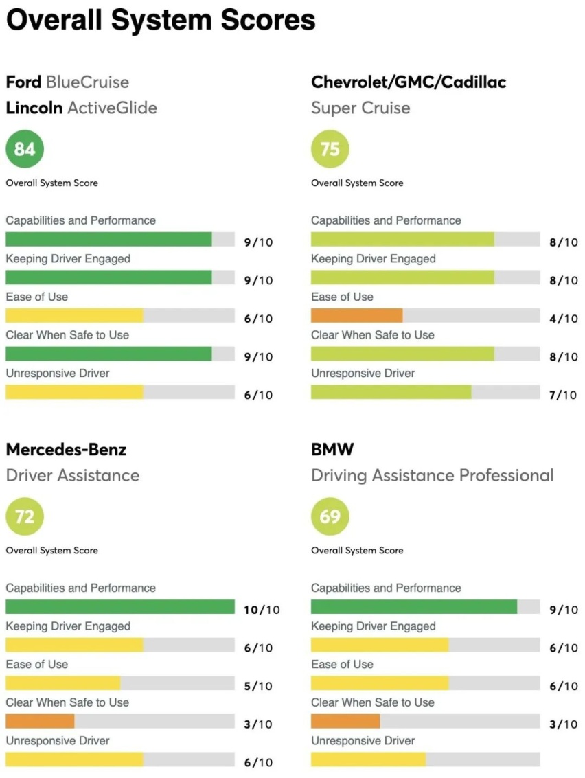Click the Lincoln ActiveGlide heading
This screenshot has width=585, height=778.
click(82, 108)
